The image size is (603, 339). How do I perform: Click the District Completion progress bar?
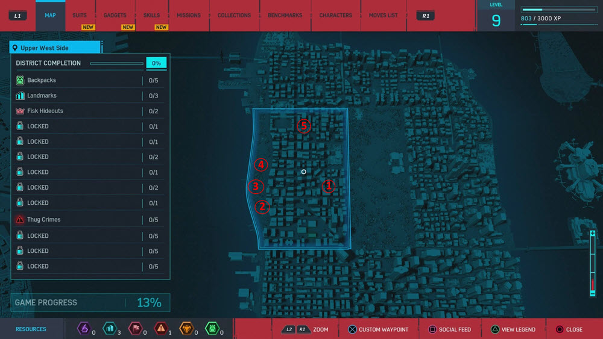click(x=117, y=63)
